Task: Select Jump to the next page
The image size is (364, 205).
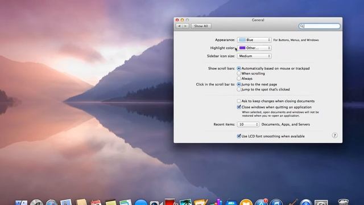Action: 239,84
